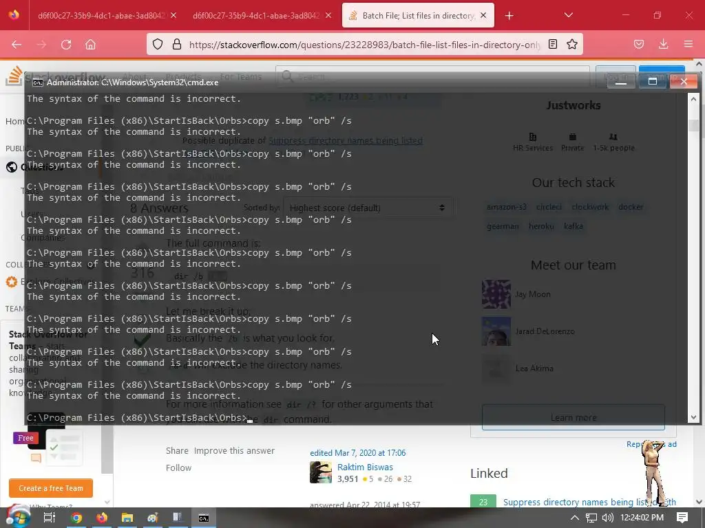Click the cmd scrollbar up arrow
Image resolution: width=705 pixels, height=528 pixels.
(x=693, y=99)
